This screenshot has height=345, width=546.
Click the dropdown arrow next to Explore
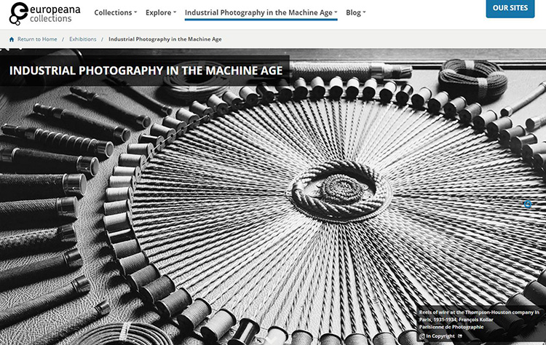pos(174,13)
